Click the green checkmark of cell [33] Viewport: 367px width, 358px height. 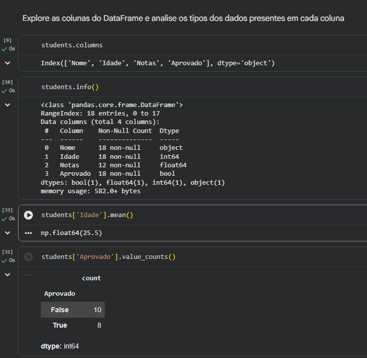point(4,219)
